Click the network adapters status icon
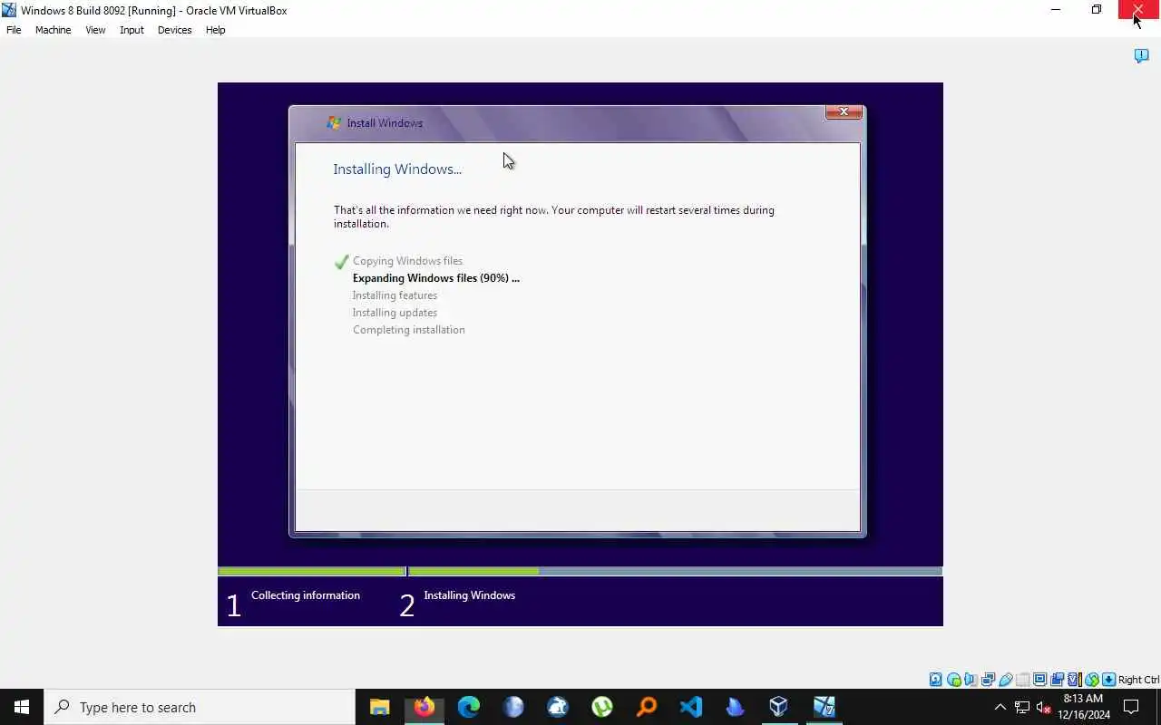 [x=988, y=680]
